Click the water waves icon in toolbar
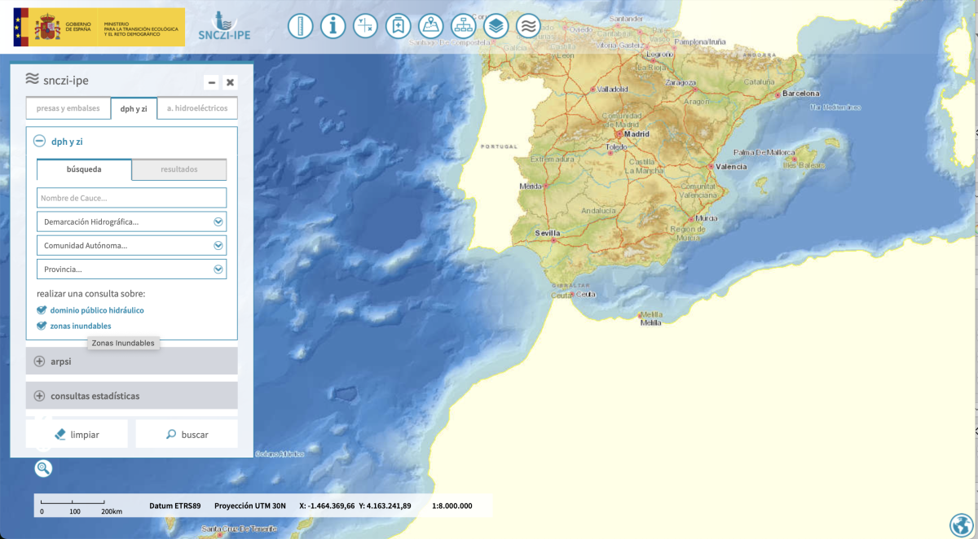This screenshot has height=539, width=978. [x=528, y=26]
